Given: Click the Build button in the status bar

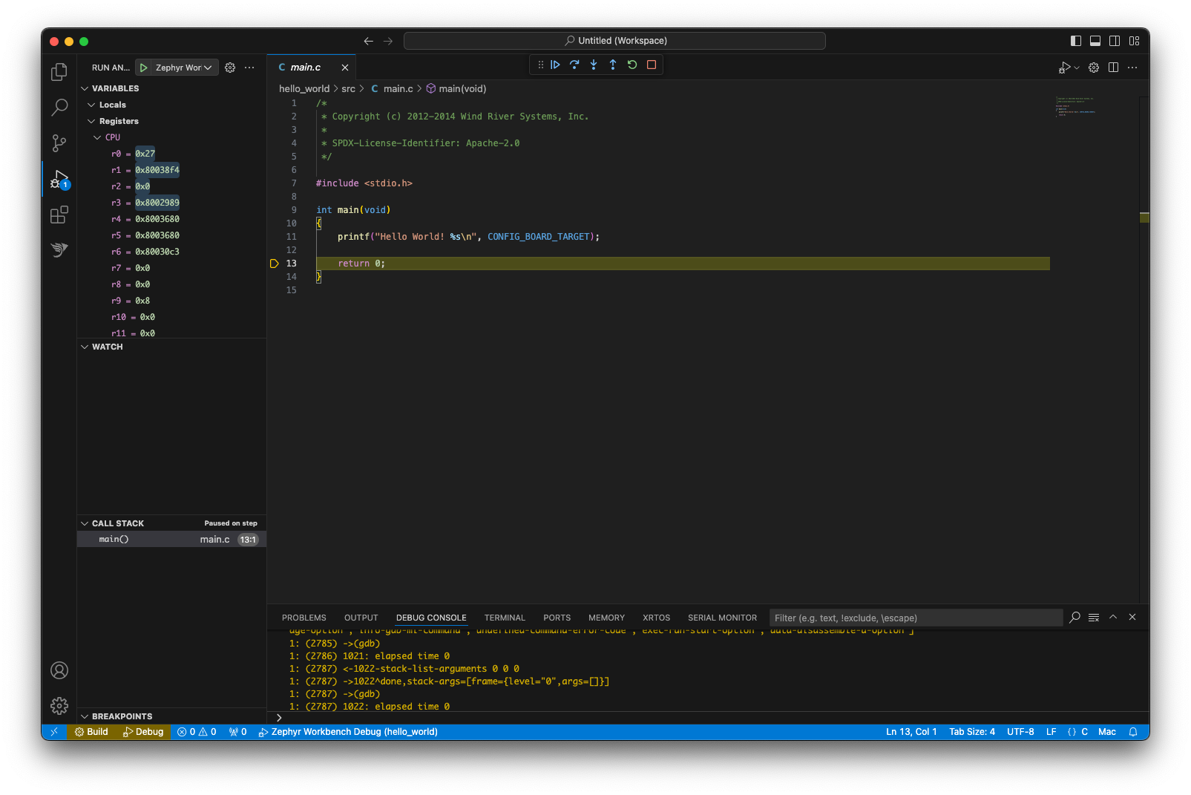Looking at the screenshot, I should pos(91,731).
